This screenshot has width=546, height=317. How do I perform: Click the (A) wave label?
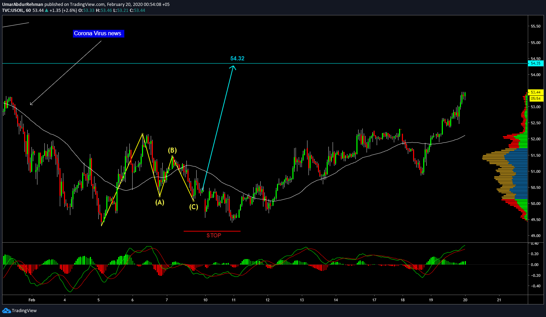click(x=159, y=202)
